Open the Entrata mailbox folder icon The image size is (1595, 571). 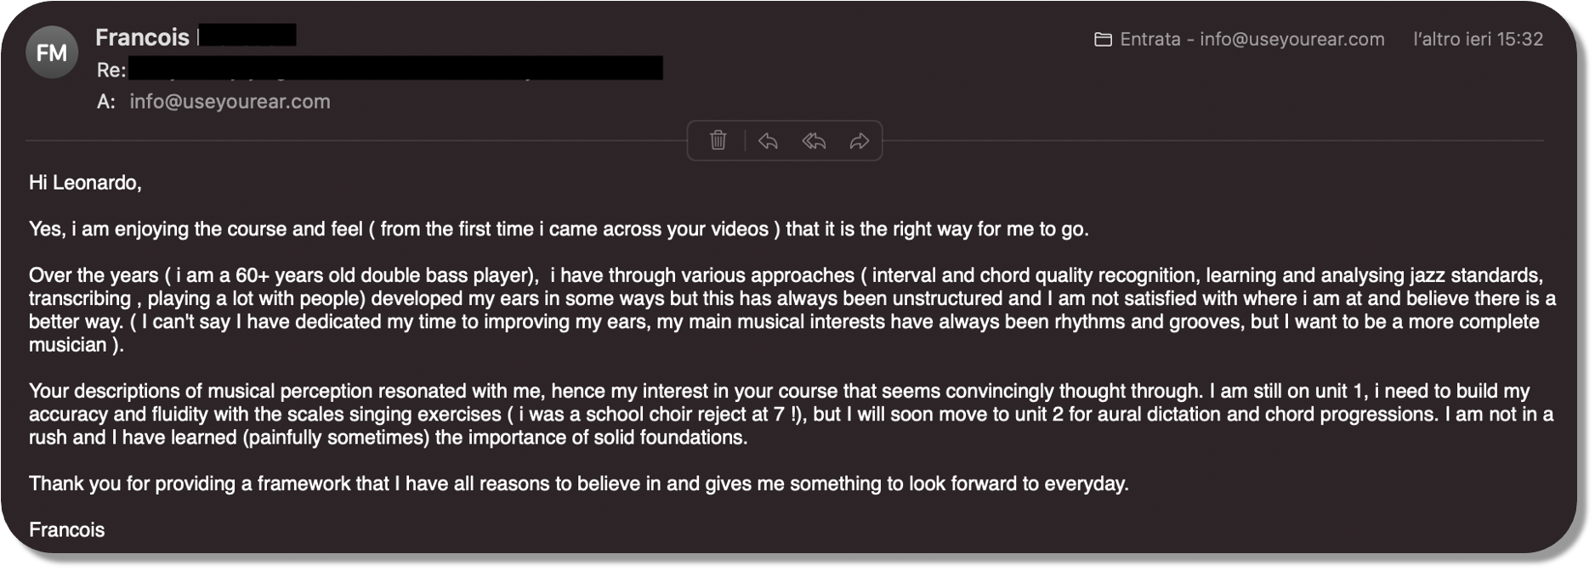(1103, 39)
